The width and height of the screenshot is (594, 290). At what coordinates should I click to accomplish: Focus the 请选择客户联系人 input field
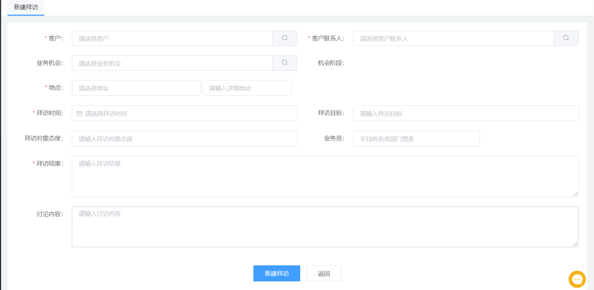click(x=453, y=39)
